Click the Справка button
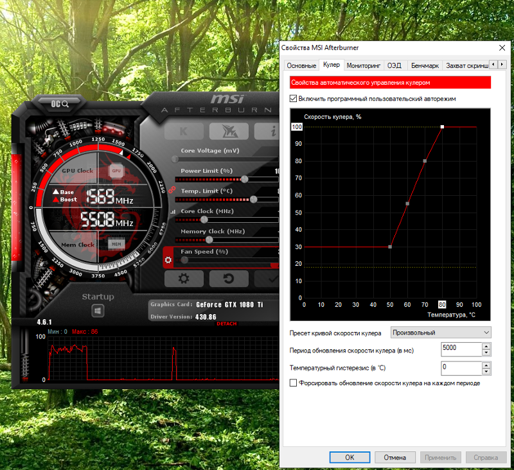514x470 pixels. pyautogui.click(x=486, y=457)
